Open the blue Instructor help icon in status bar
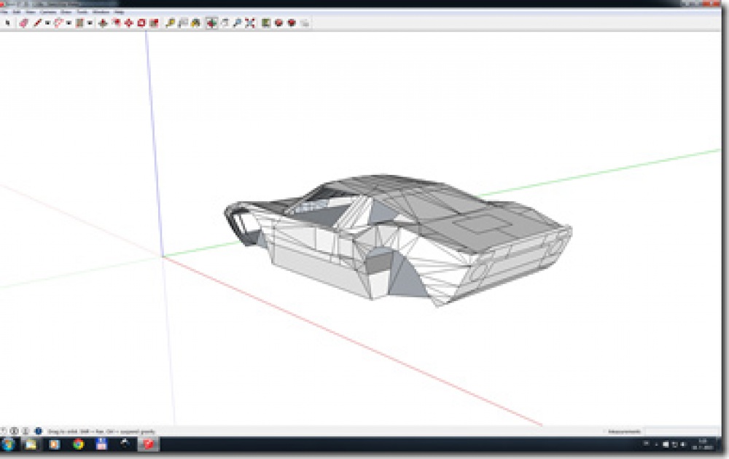729x459 pixels. pos(38,431)
